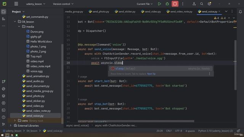The height and width of the screenshot is (137, 244).
Task: Switch to send_sticker.py tab
Action: (125, 11)
